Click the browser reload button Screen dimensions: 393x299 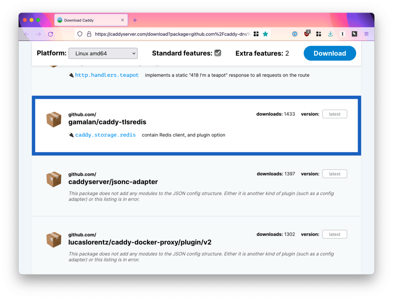pyautogui.click(x=50, y=34)
